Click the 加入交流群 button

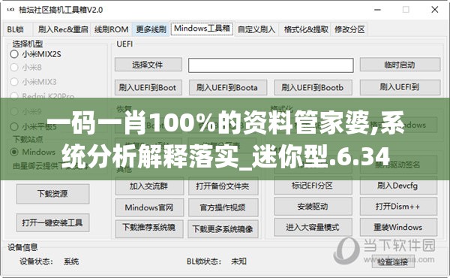pos(149,186)
